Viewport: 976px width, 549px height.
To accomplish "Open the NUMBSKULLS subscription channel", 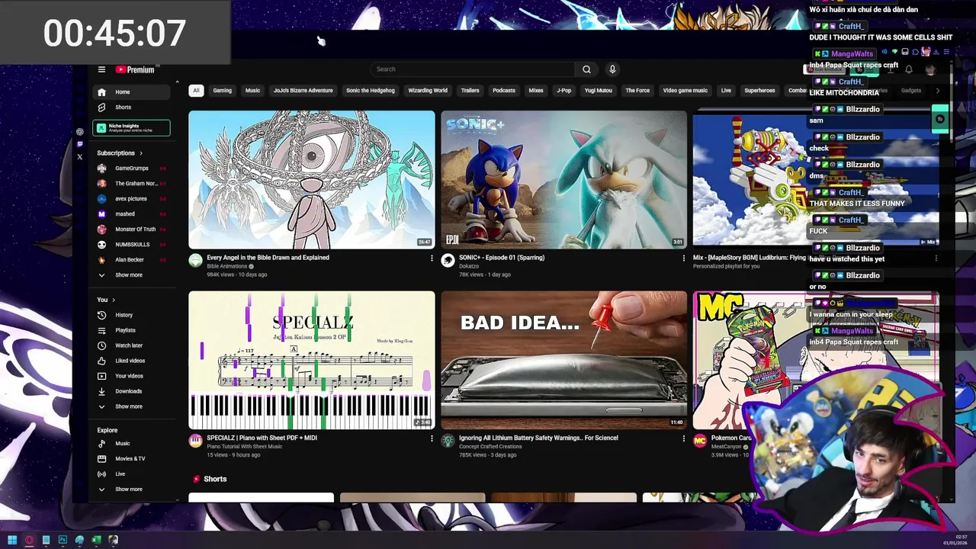I will coord(131,245).
